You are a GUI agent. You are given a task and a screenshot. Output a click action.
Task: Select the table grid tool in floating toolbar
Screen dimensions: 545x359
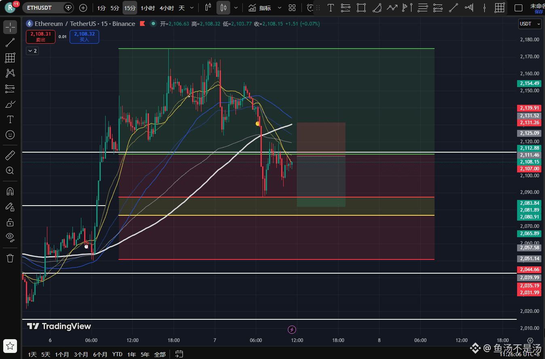(x=500, y=8)
